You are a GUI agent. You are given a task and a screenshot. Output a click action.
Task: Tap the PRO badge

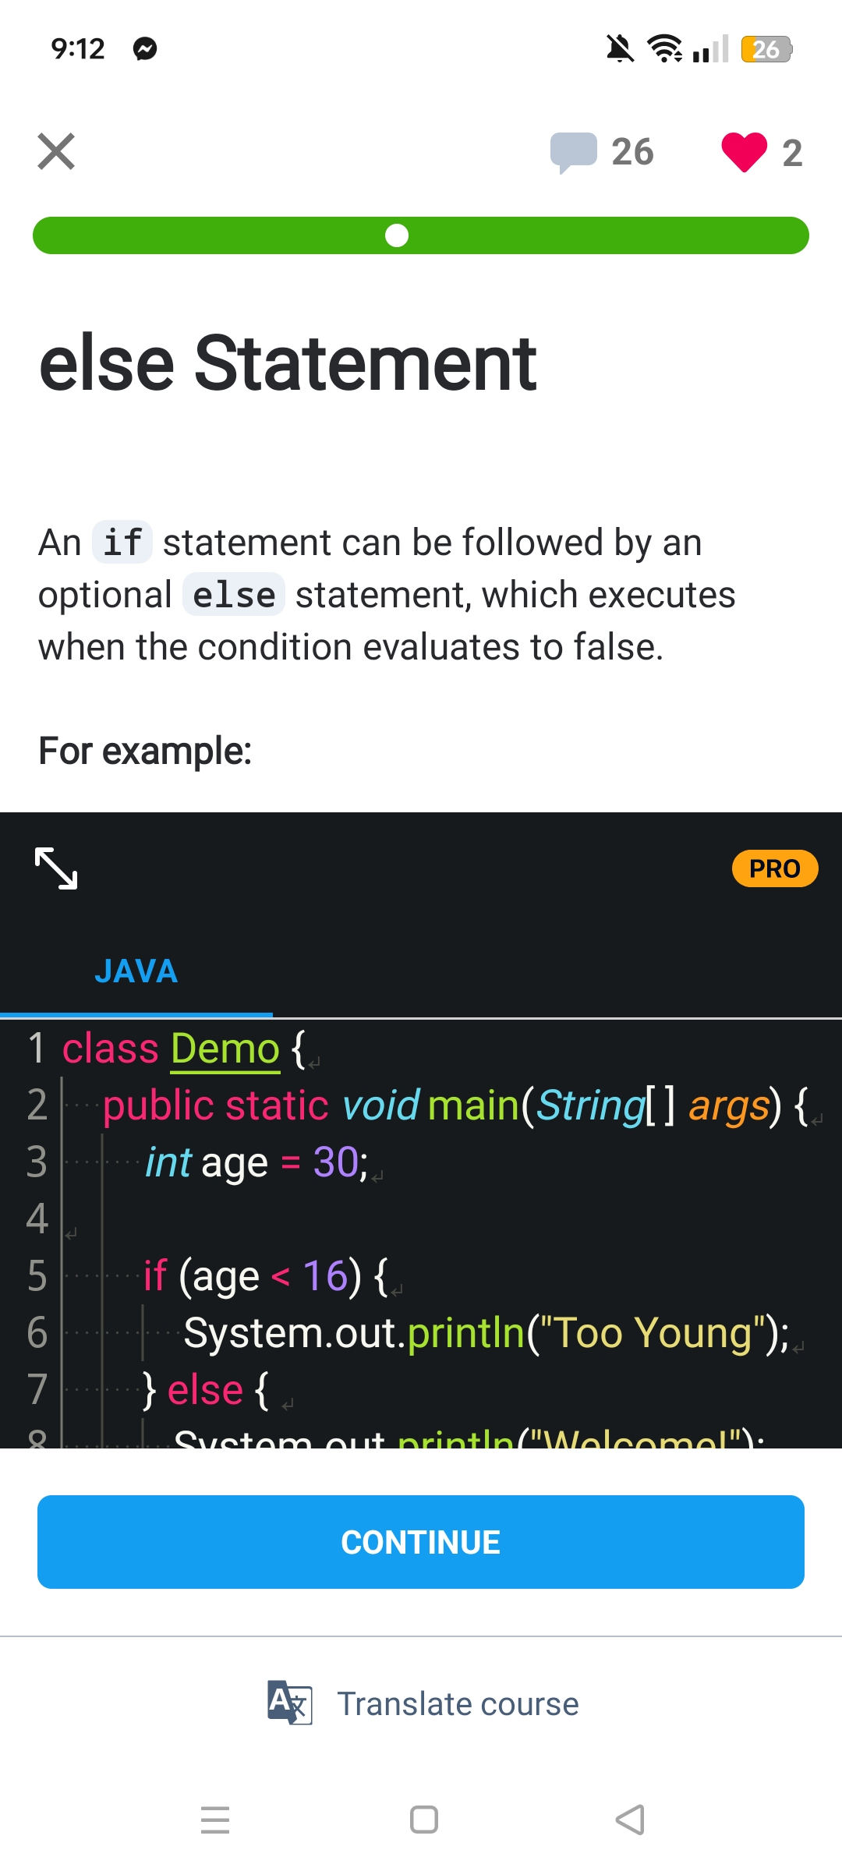(x=774, y=868)
